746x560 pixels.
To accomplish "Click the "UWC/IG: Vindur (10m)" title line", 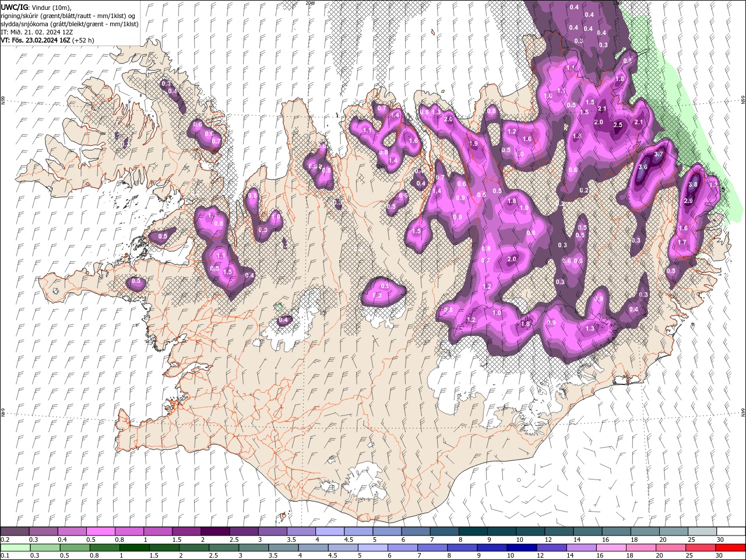I will pos(36,7).
